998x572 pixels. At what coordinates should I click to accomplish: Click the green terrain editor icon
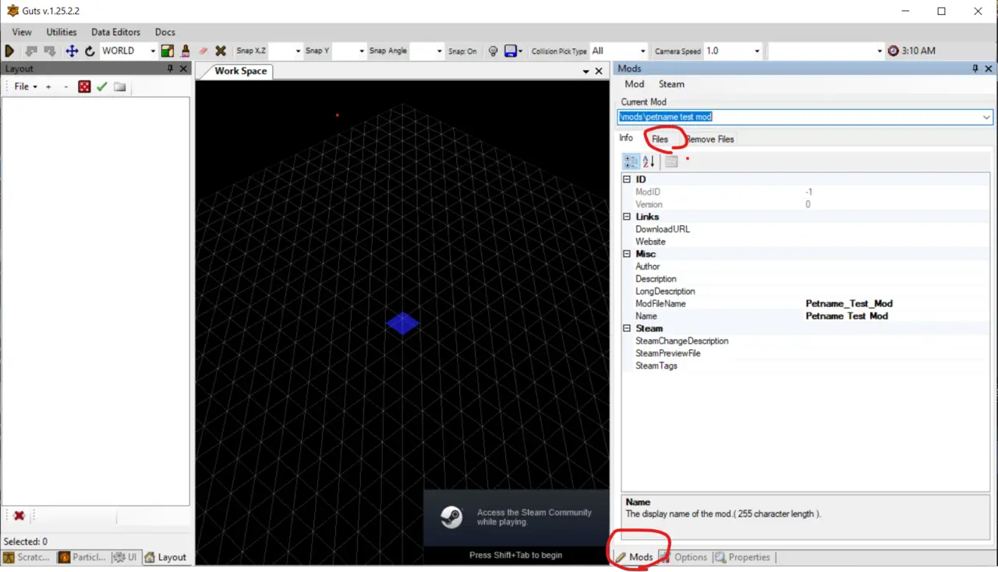pos(167,51)
